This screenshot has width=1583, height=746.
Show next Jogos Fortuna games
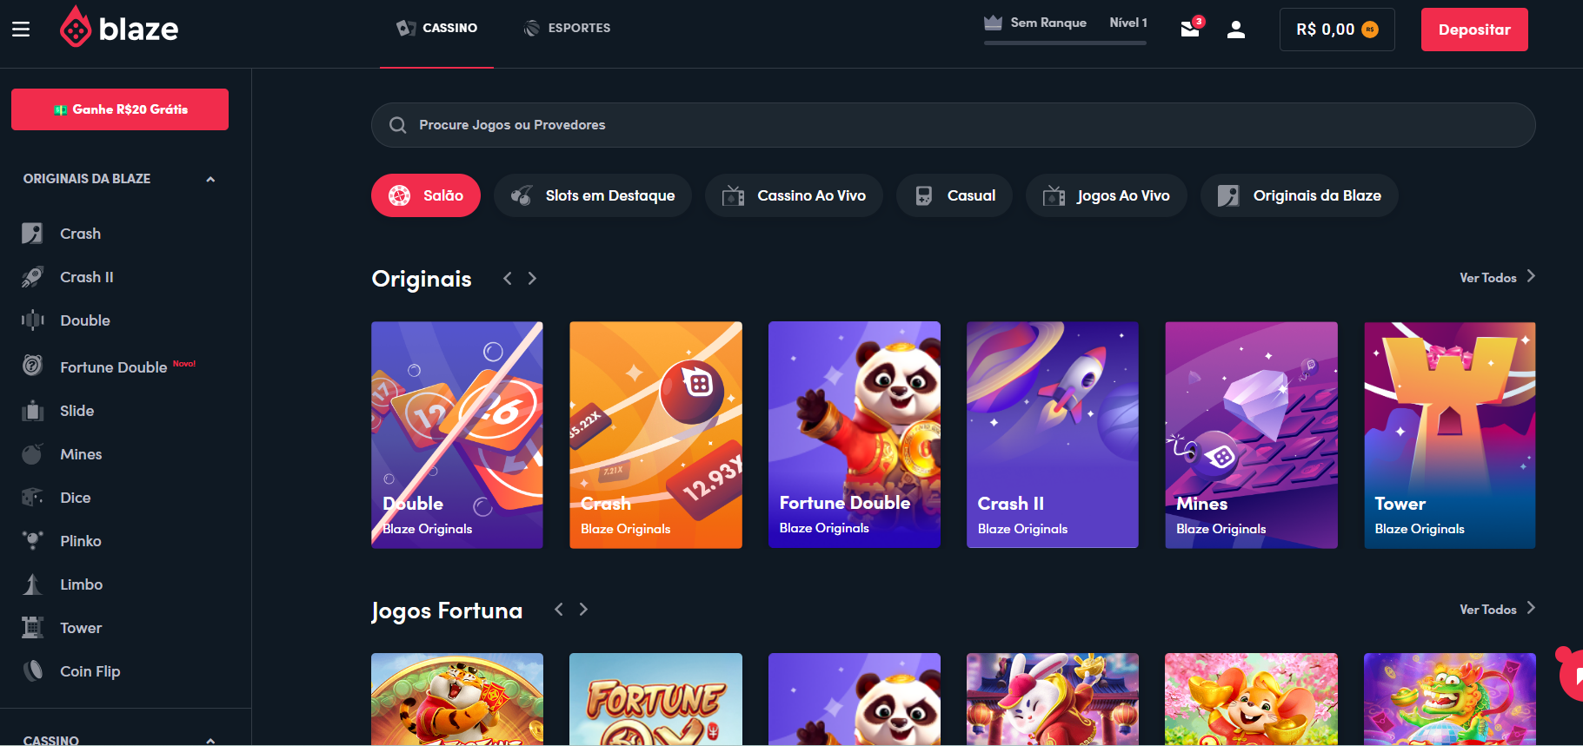point(583,610)
